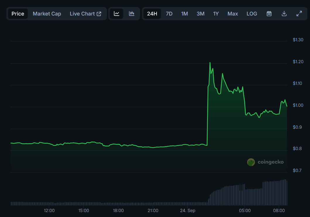Select the 24H time range
Image resolution: width=310 pixels, height=217 pixels.
point(152,14)
